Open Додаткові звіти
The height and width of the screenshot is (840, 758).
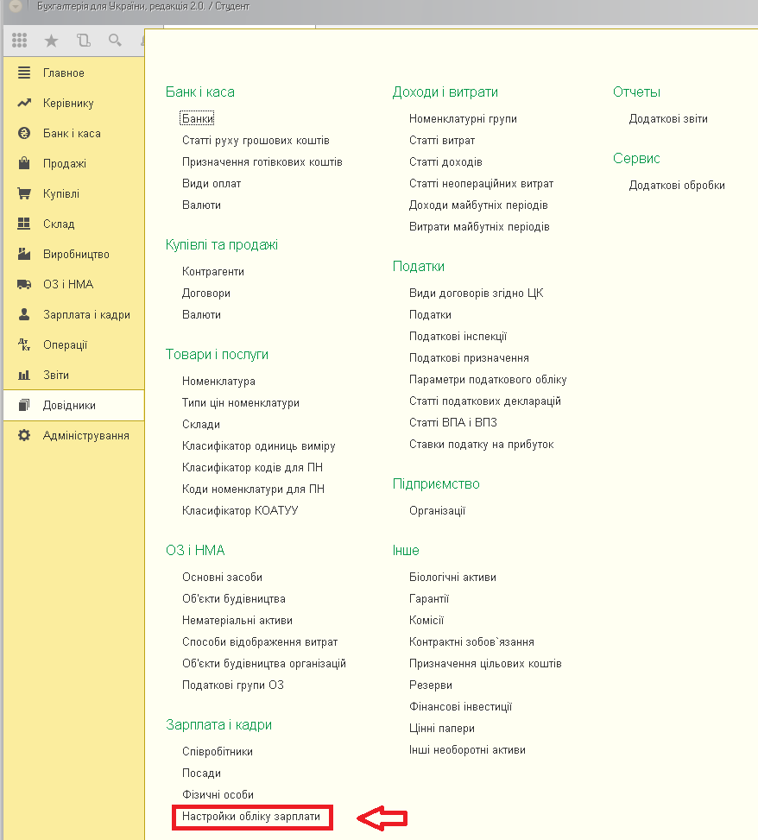pos(668,119)
